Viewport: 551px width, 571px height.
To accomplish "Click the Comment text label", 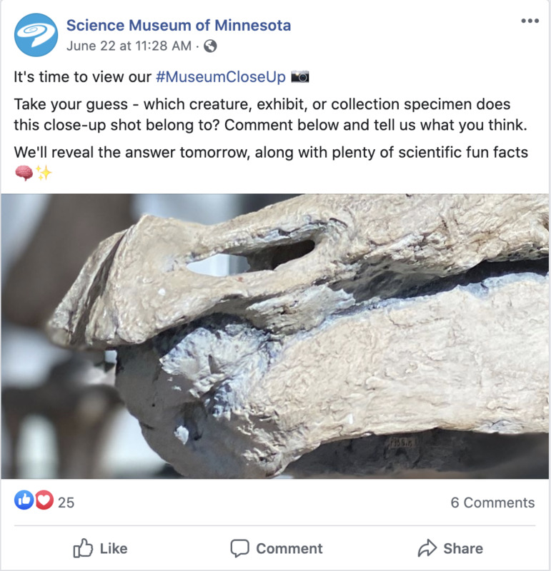I will pyautogui.click(x=289, y=548).
